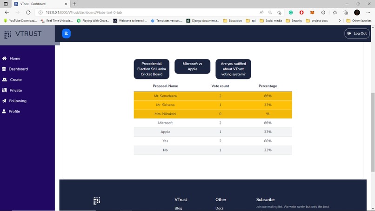Click the page vertical scrollbar thumb

(x=373, y=132)
